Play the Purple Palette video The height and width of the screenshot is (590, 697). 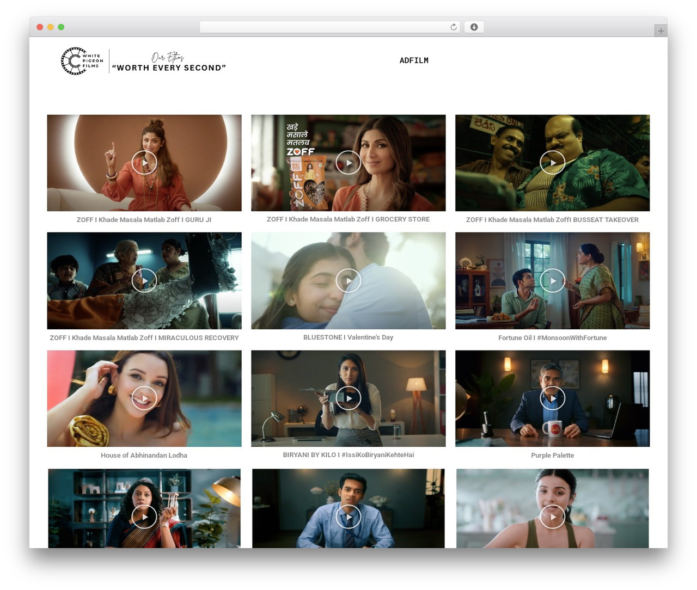point(553,398)
